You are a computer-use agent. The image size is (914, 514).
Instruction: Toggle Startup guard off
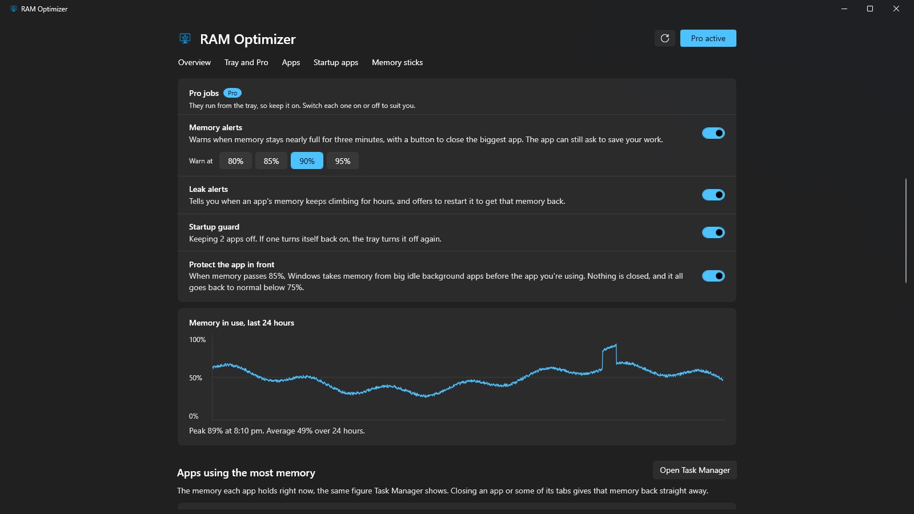(713, 232)
